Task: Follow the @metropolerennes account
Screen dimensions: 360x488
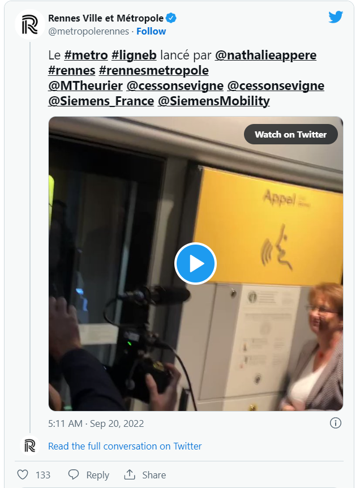Action: tap(151, 31)
